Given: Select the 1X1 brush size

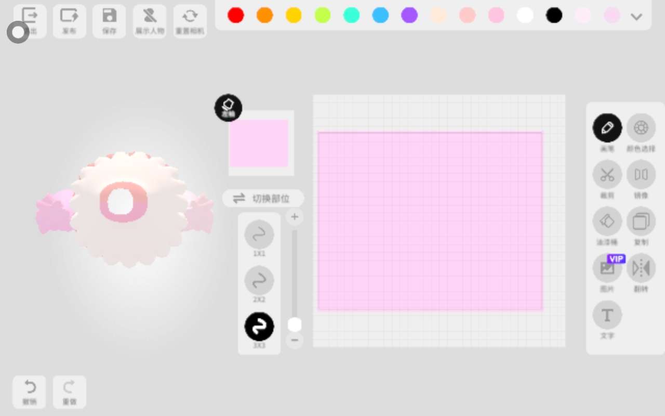Looking at the screenshot, I should tap(259, 235).
